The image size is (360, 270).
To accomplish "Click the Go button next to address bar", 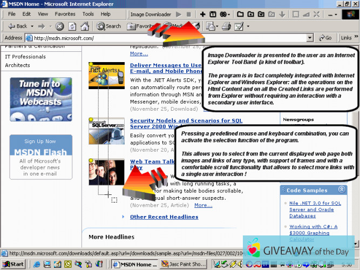I will tap(325, 38).
